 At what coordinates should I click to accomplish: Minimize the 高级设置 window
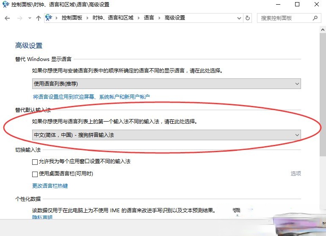[278, 4]
